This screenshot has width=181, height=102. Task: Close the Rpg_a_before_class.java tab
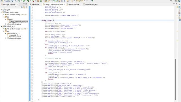pyautogui.click(x=64, y=5)
